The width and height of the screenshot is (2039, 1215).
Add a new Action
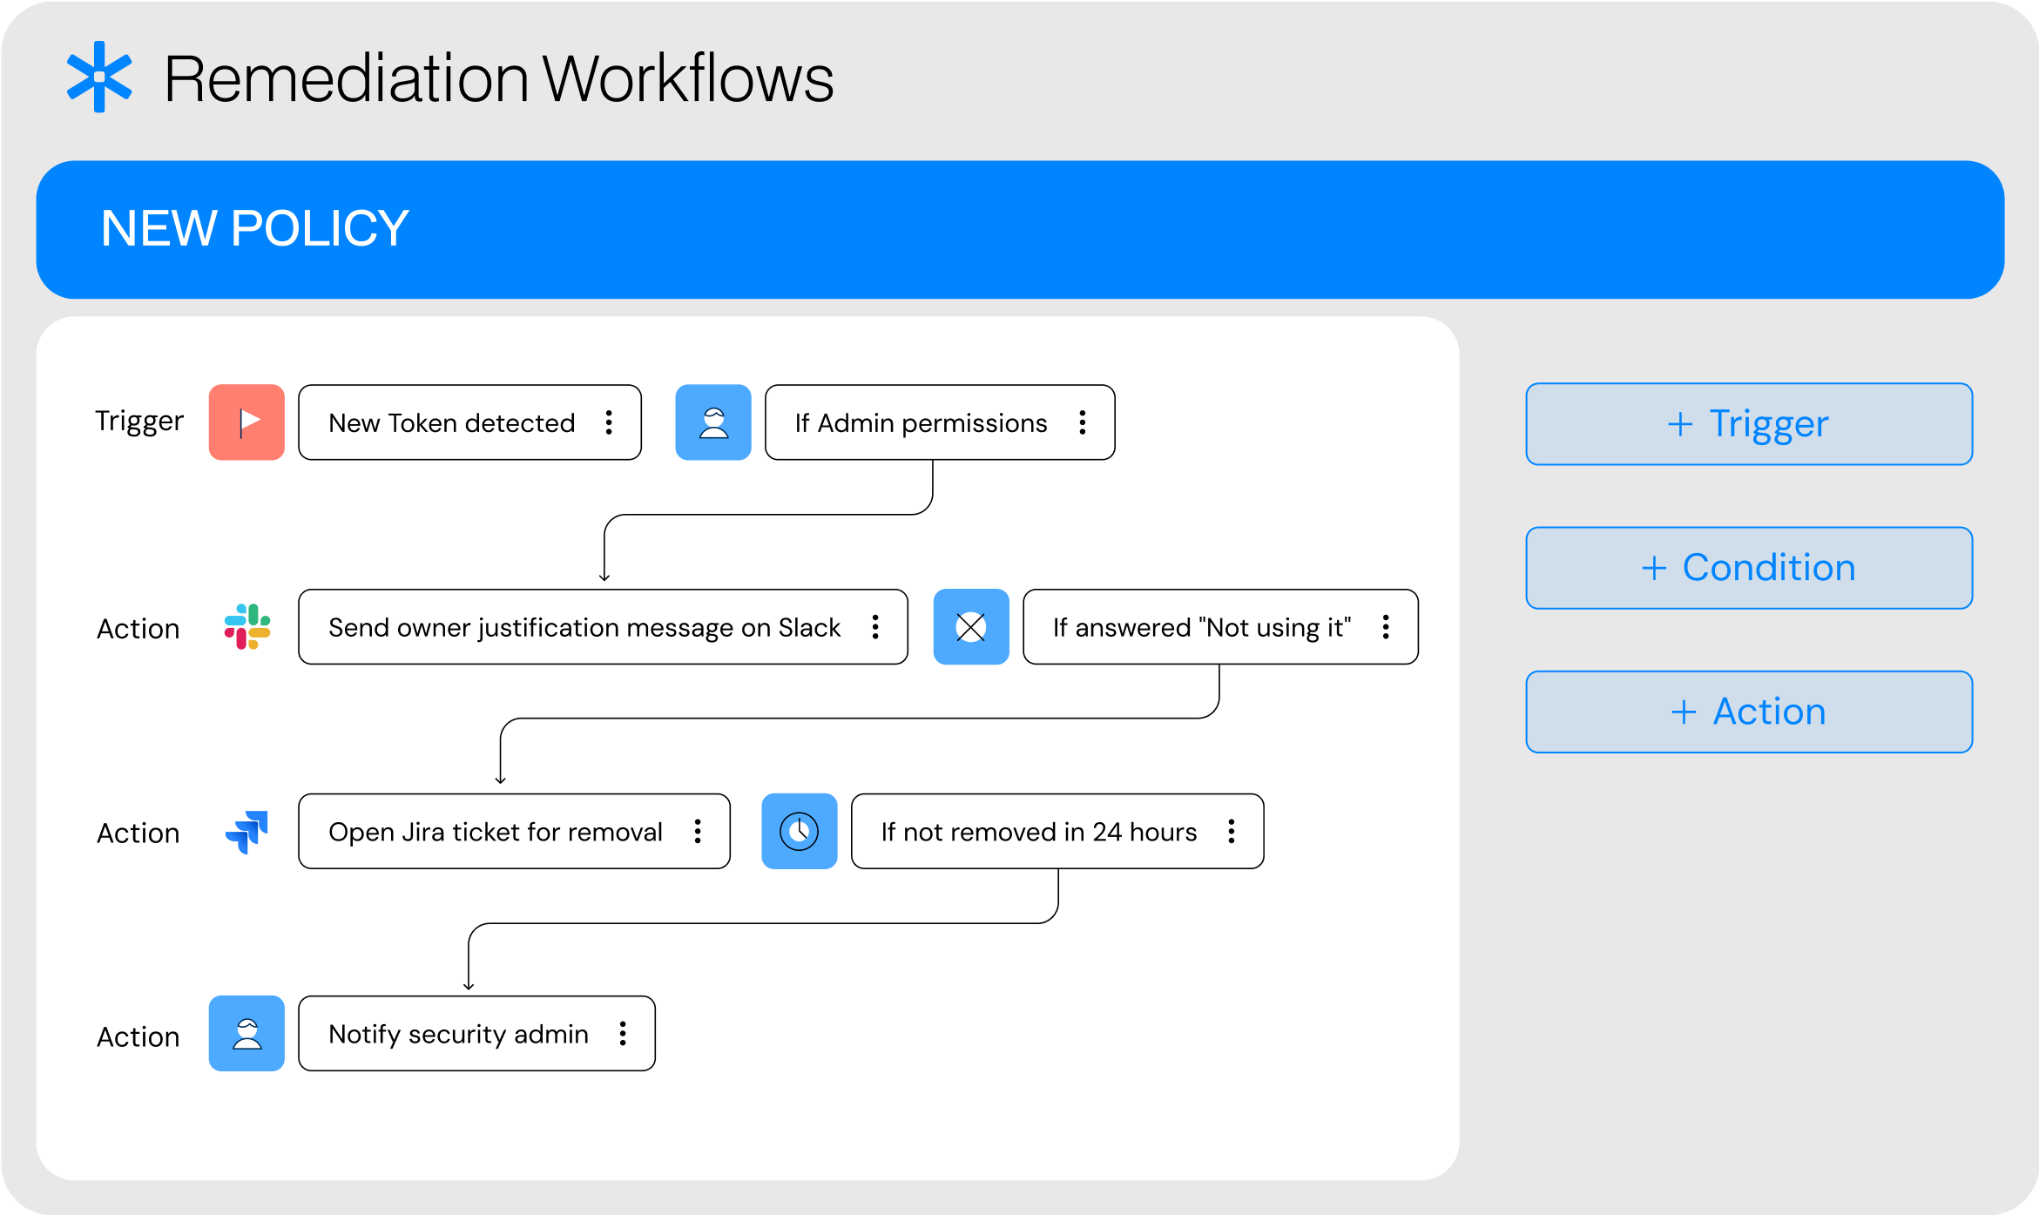[1749, 712]
